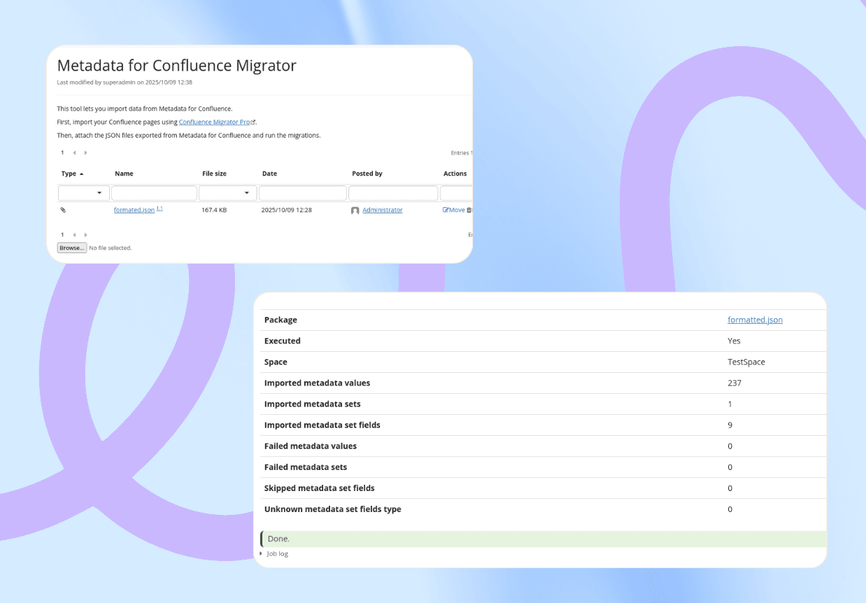Open the formatted.json package link
866x603 pixels.
tap(755, 320)
